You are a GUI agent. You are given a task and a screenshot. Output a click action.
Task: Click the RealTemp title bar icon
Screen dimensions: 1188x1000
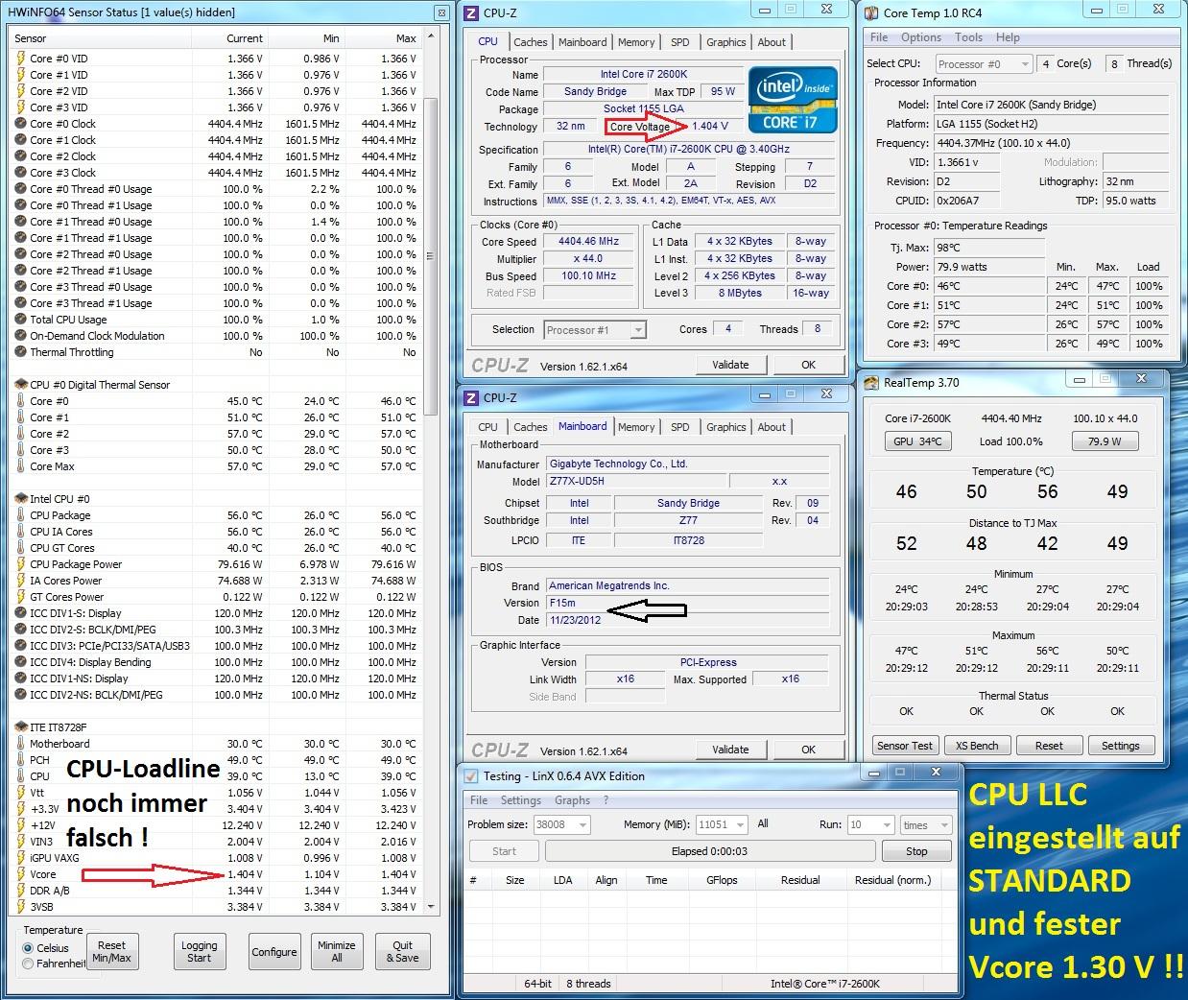871,383
